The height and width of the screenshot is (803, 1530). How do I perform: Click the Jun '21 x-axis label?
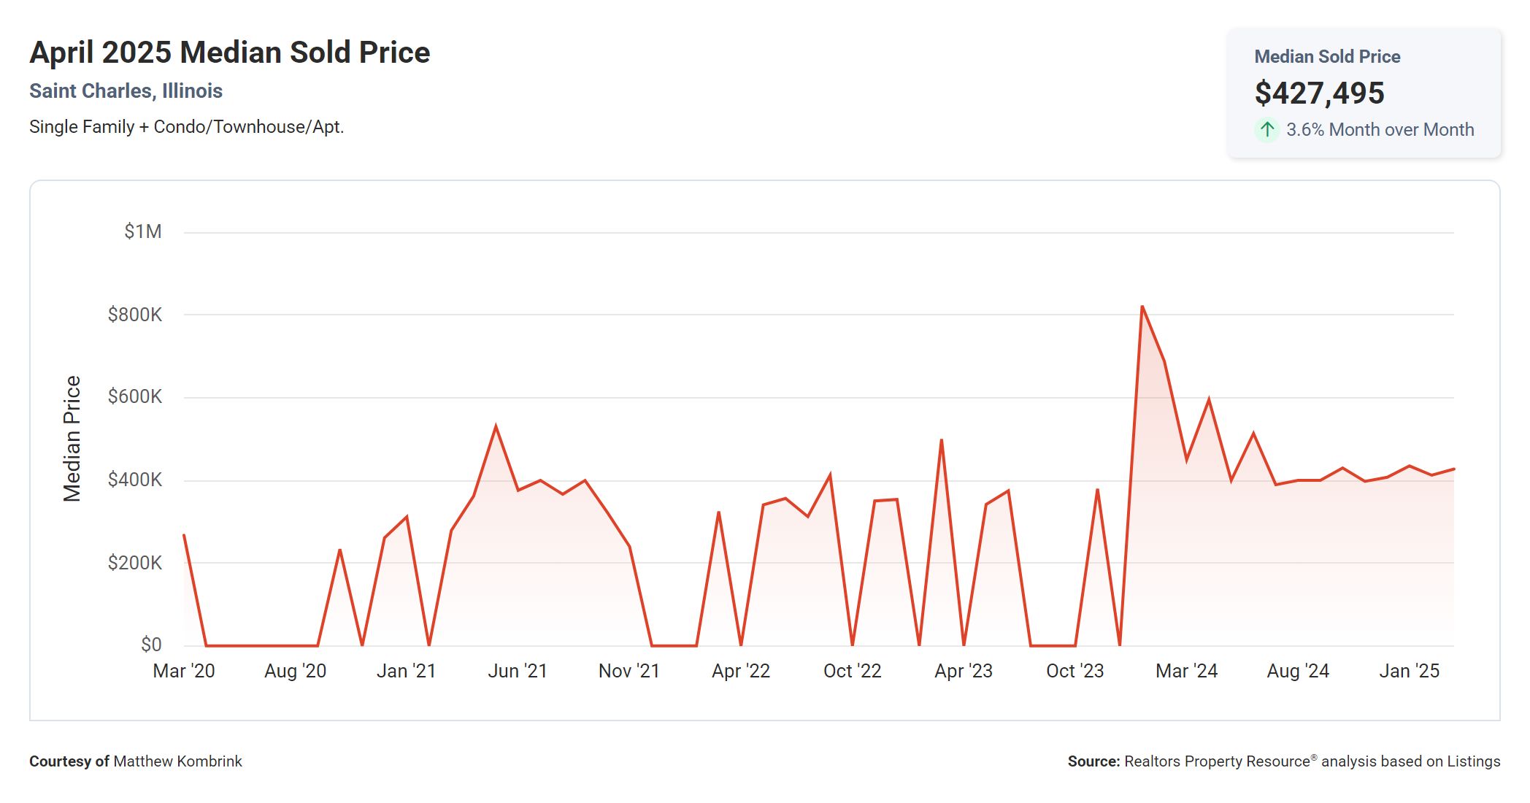pos(518,671)
